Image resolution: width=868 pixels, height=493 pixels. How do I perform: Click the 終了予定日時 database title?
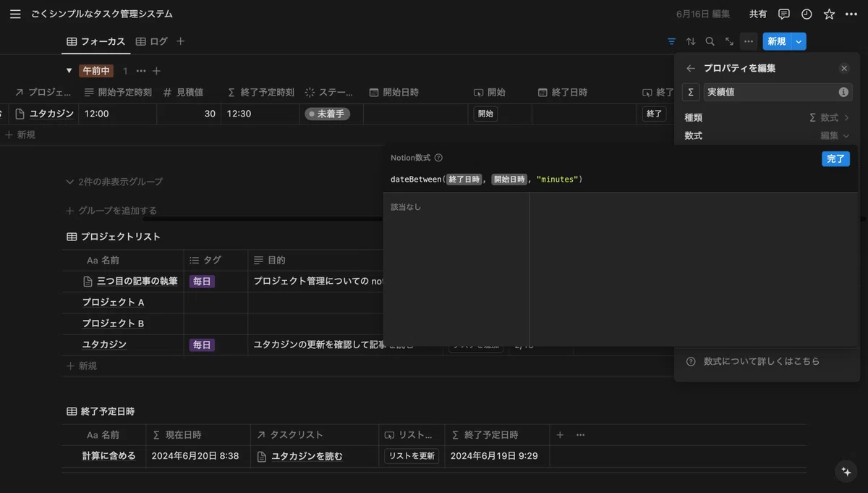click(107, 411)
